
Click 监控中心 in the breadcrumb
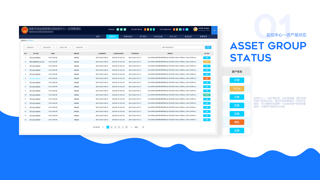[23, 40]
